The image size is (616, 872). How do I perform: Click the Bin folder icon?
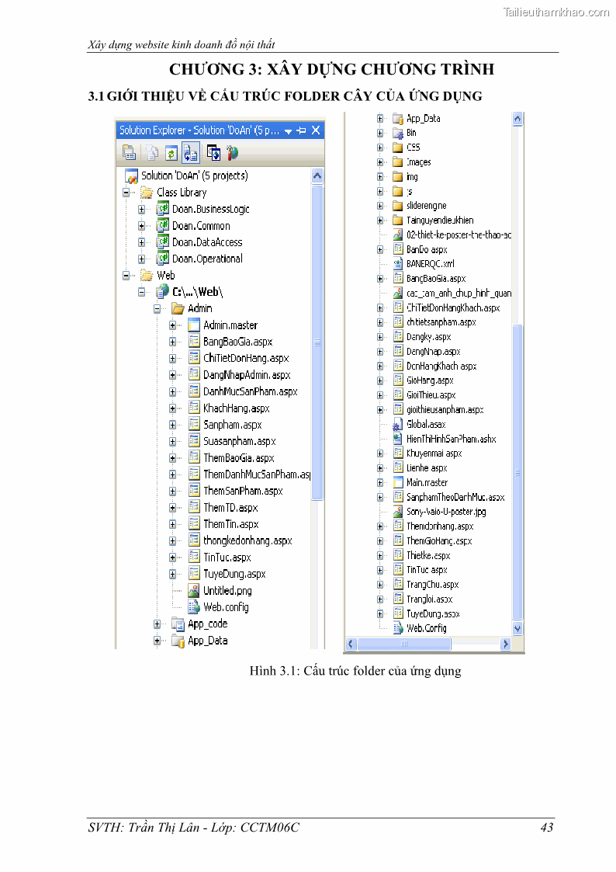pyautogui.click(x=397, y=133)
